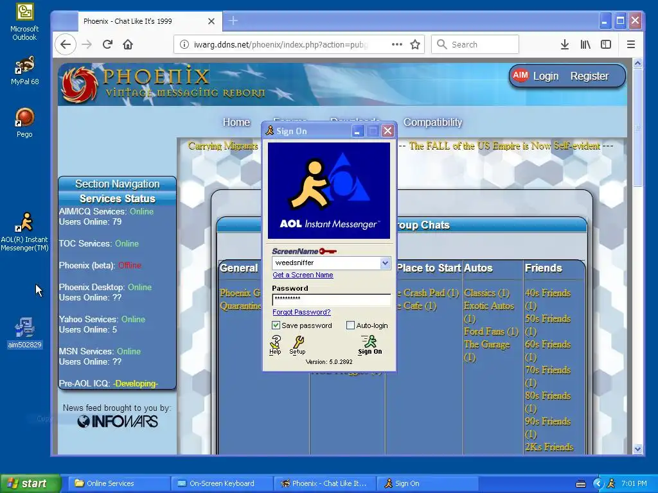
Task: Open the Compatibility menu item
Action: point(432,123)
